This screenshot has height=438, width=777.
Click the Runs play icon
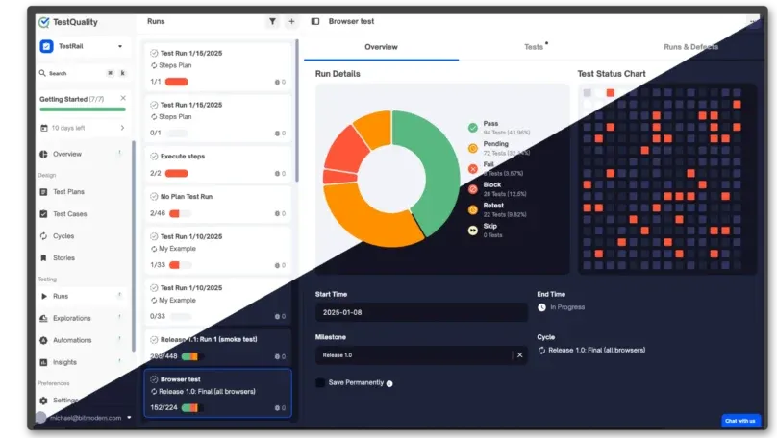pos(43,296)
